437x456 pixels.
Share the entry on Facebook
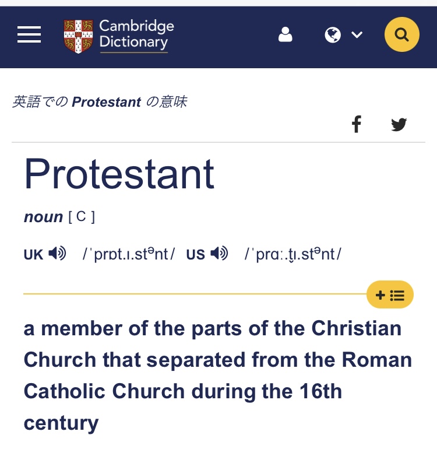[357, 124]
